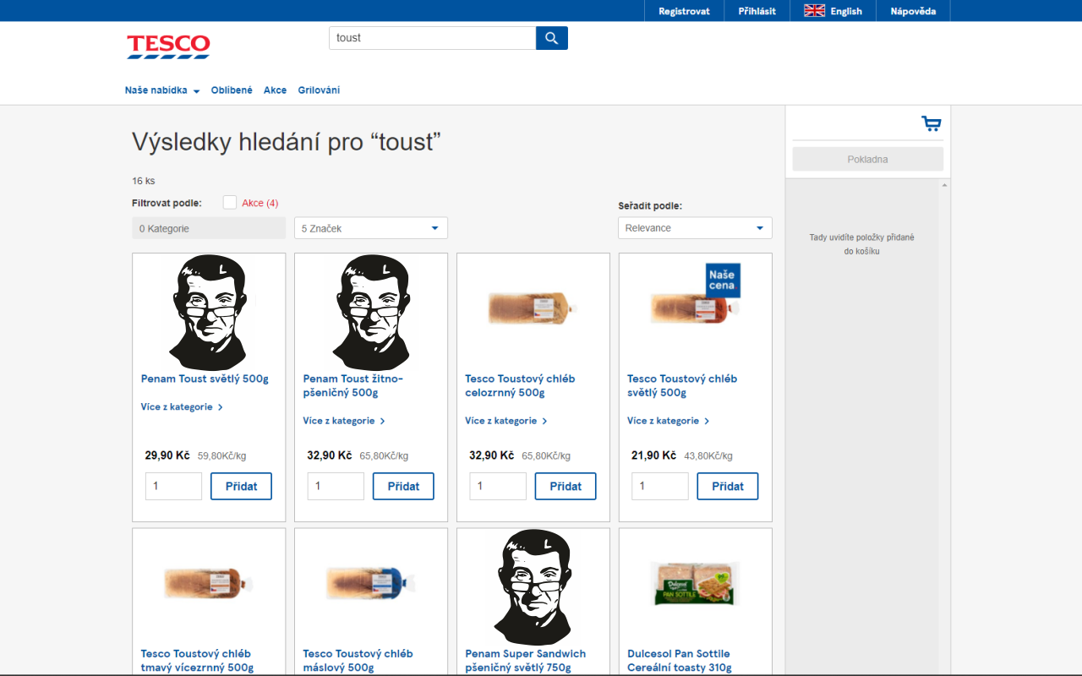Screen dimensions: 1082x676
Task: Open Penam Super Sandwich product image
Action: [533, 587]
